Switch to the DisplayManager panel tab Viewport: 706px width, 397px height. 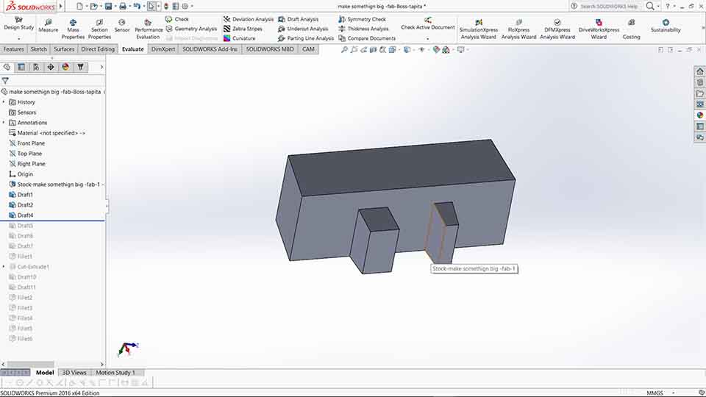[65, 67]
